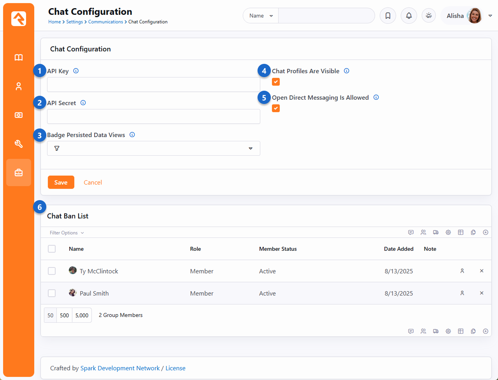Click the info icon next to API Key
The width and height of the screenshot is (498, 380).
pyautogui.click(x=76, y=71)
